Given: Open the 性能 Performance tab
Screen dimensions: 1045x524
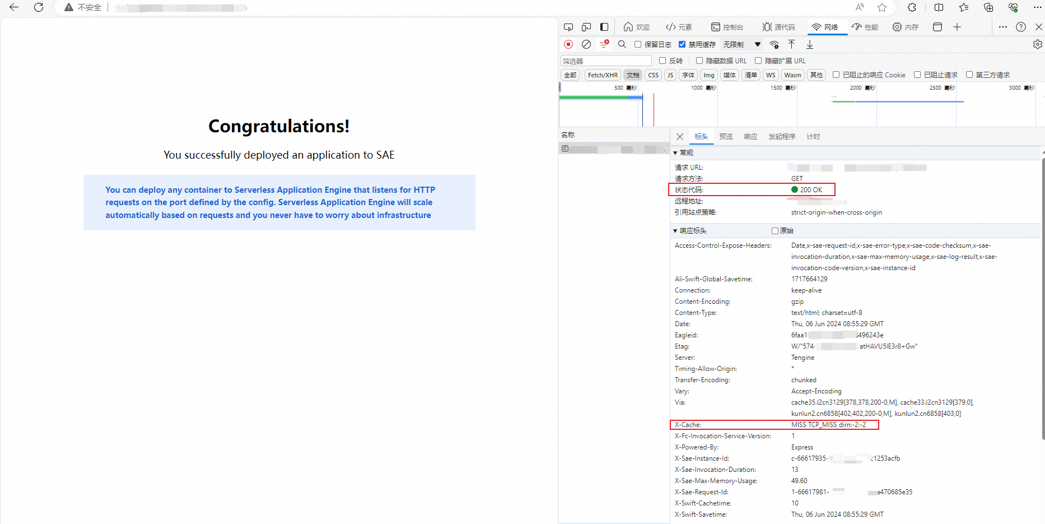Looking at the screenshot, I should (x=865, y=27).
